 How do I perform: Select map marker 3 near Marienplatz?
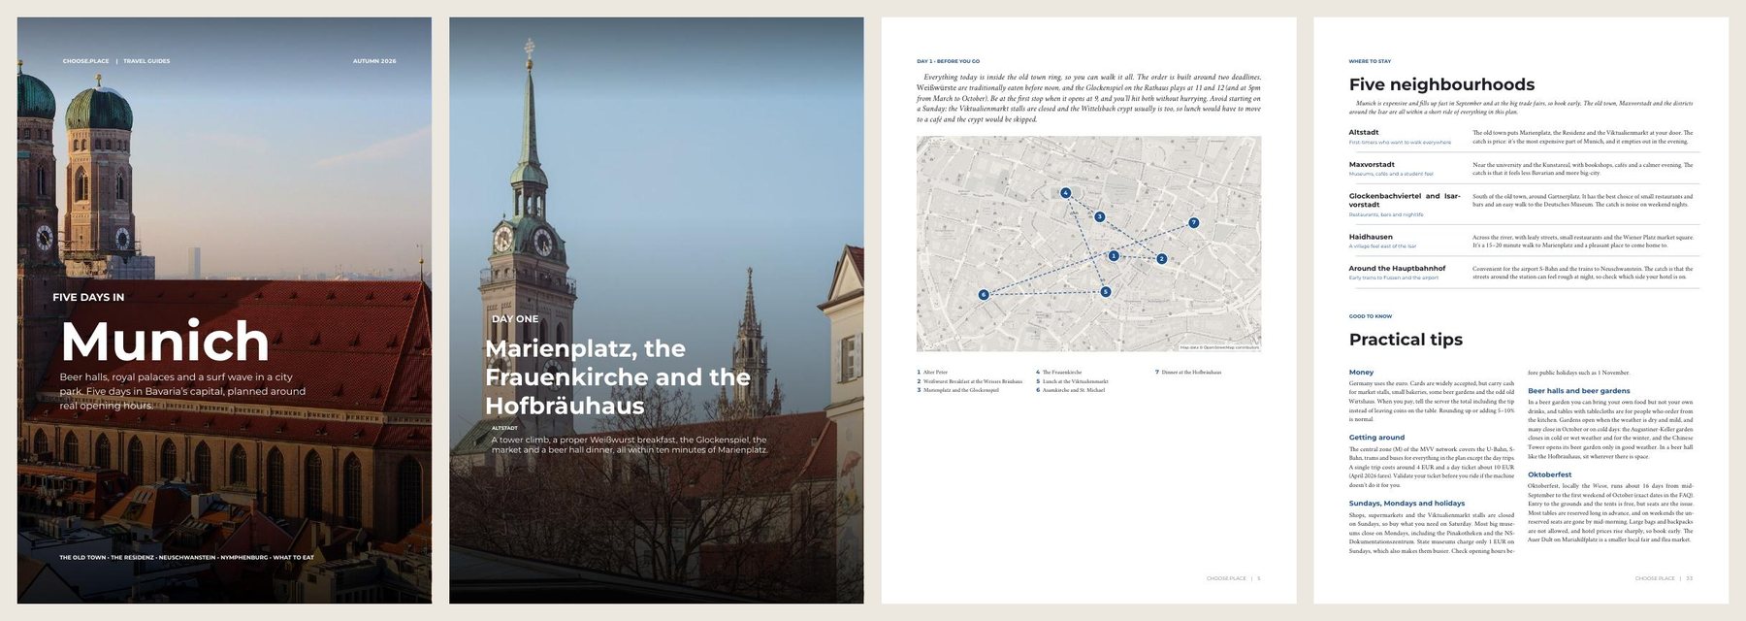pos(1099,217)
